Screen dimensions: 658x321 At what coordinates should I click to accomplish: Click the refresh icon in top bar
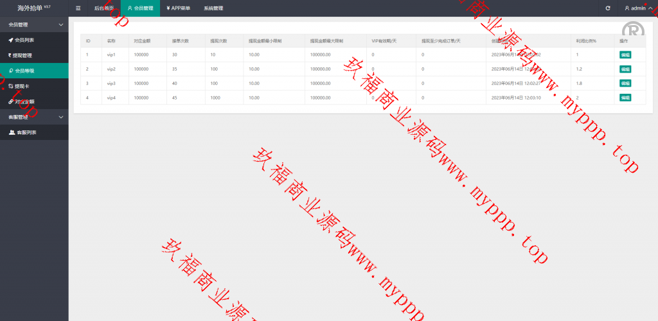coord(608,8)
